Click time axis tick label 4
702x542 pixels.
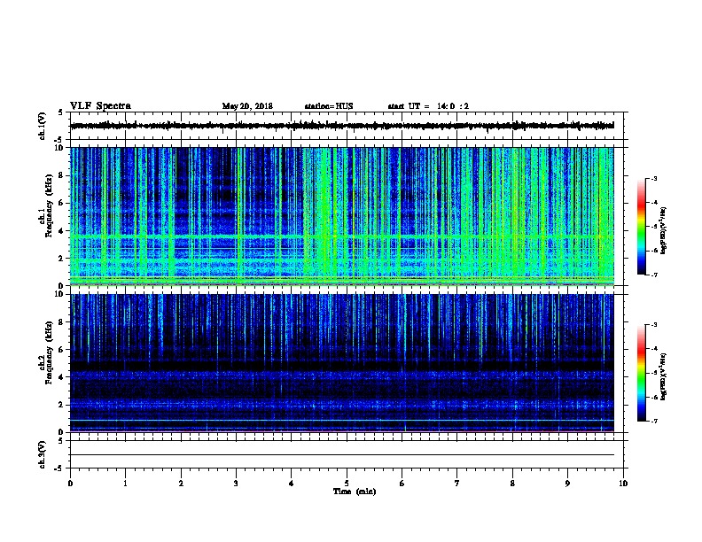click(x=292, y=484)
